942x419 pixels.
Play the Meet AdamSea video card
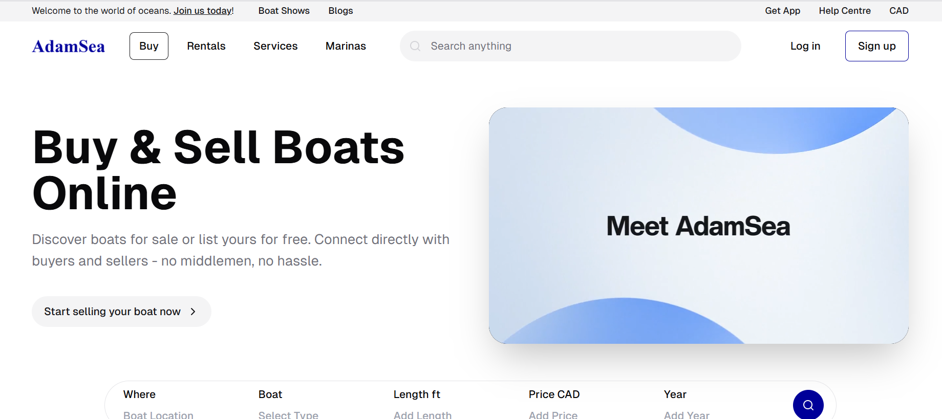tap(699, 226)
